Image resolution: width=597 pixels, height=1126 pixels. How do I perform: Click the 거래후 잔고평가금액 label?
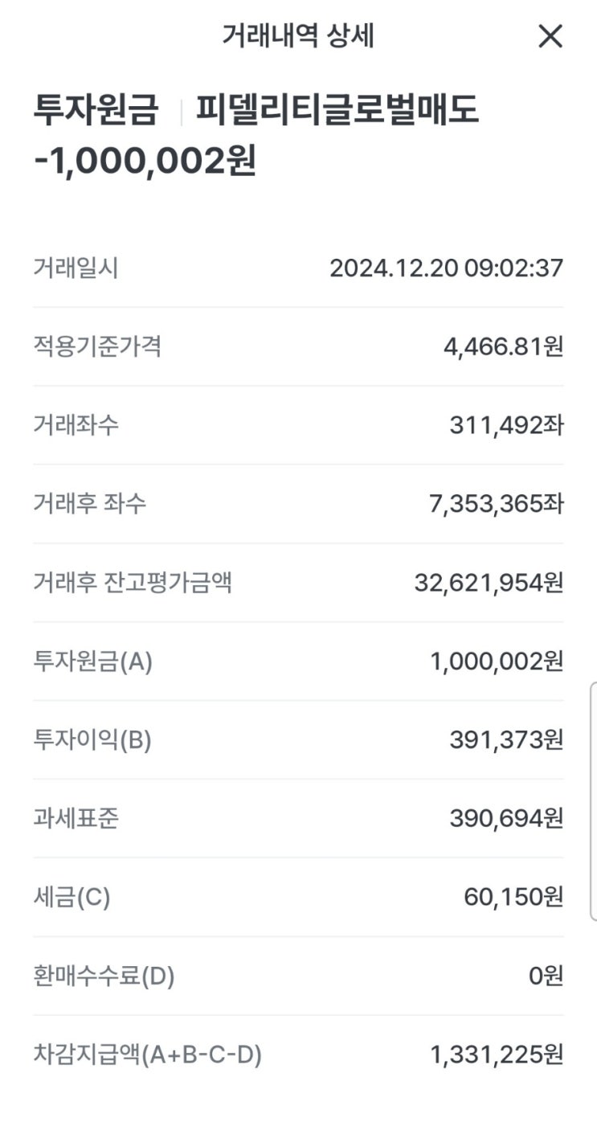(x=133, y=583)
